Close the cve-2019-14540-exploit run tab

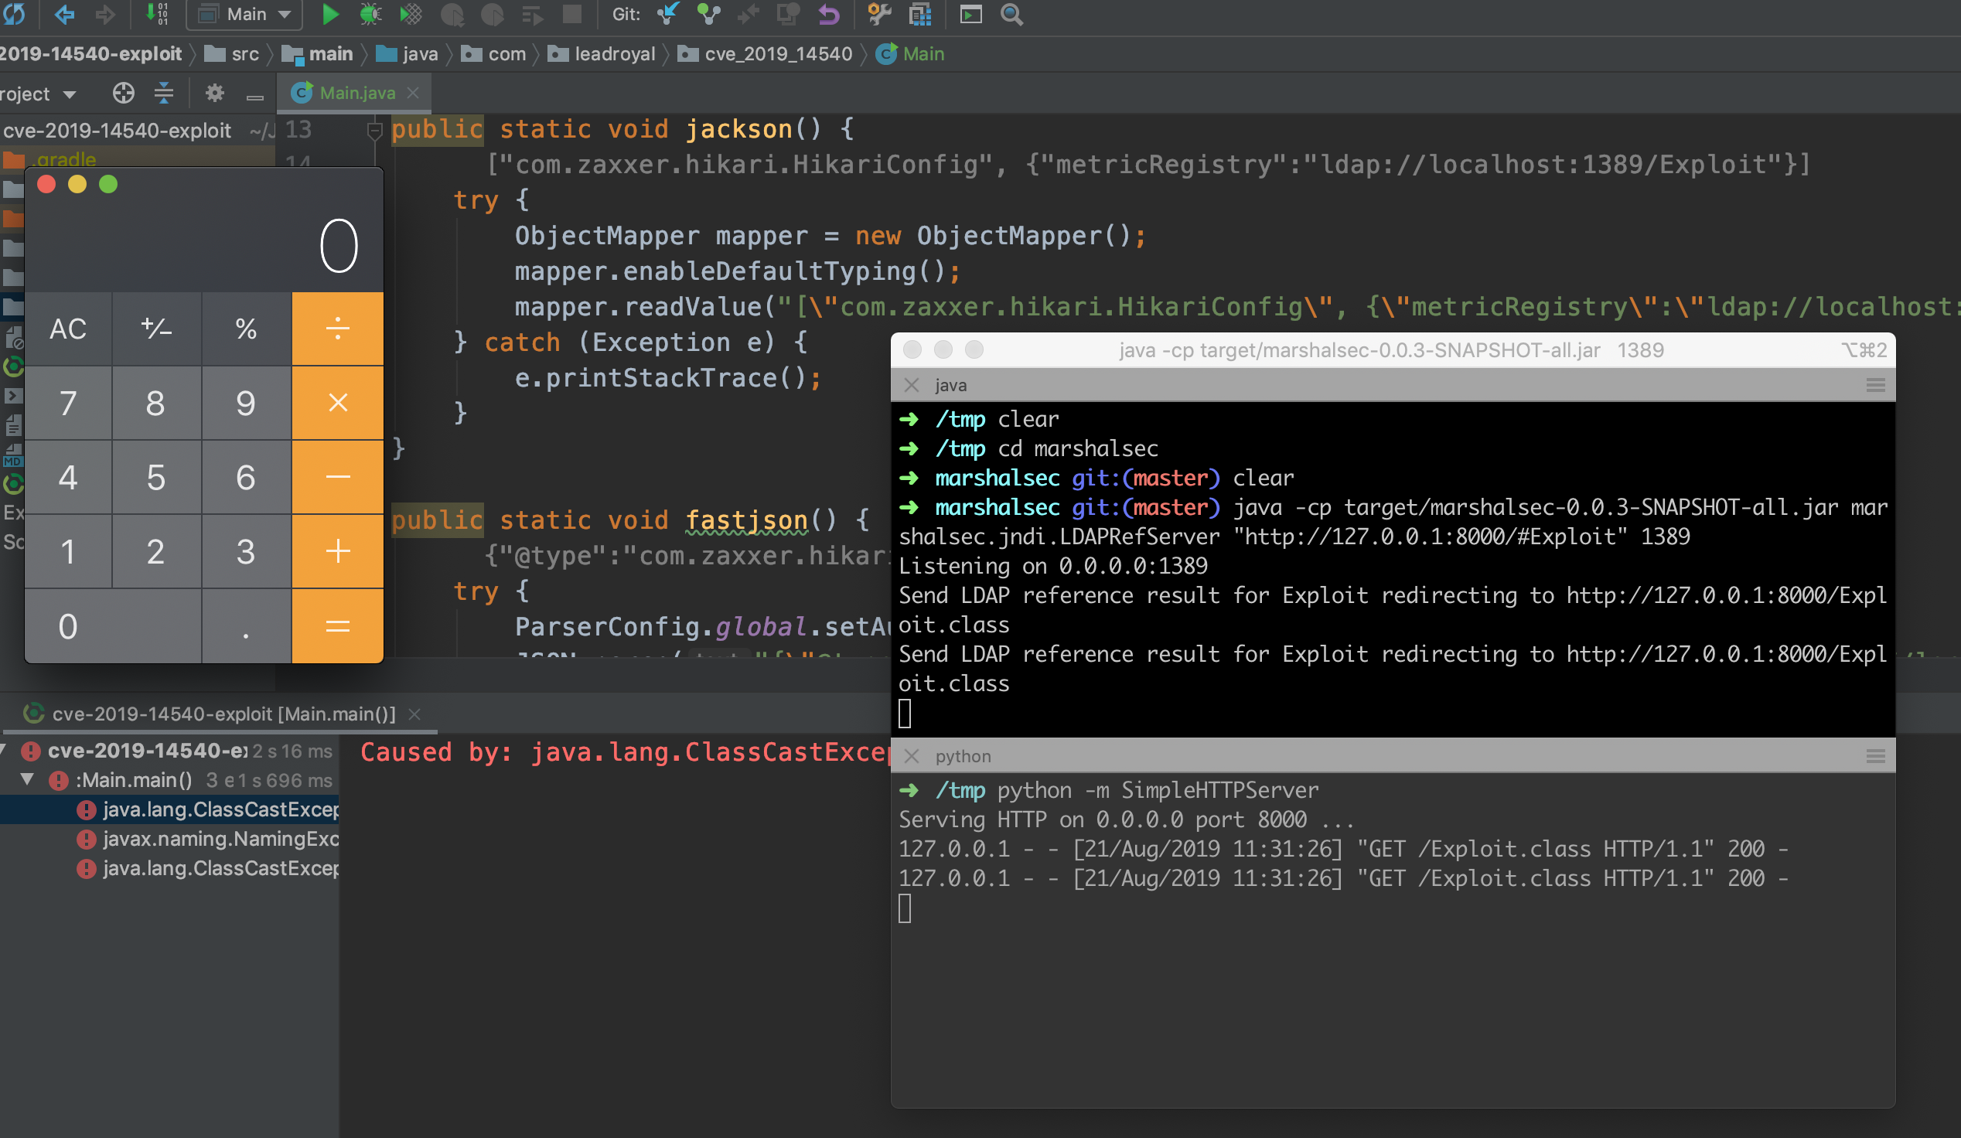point(414,714)
